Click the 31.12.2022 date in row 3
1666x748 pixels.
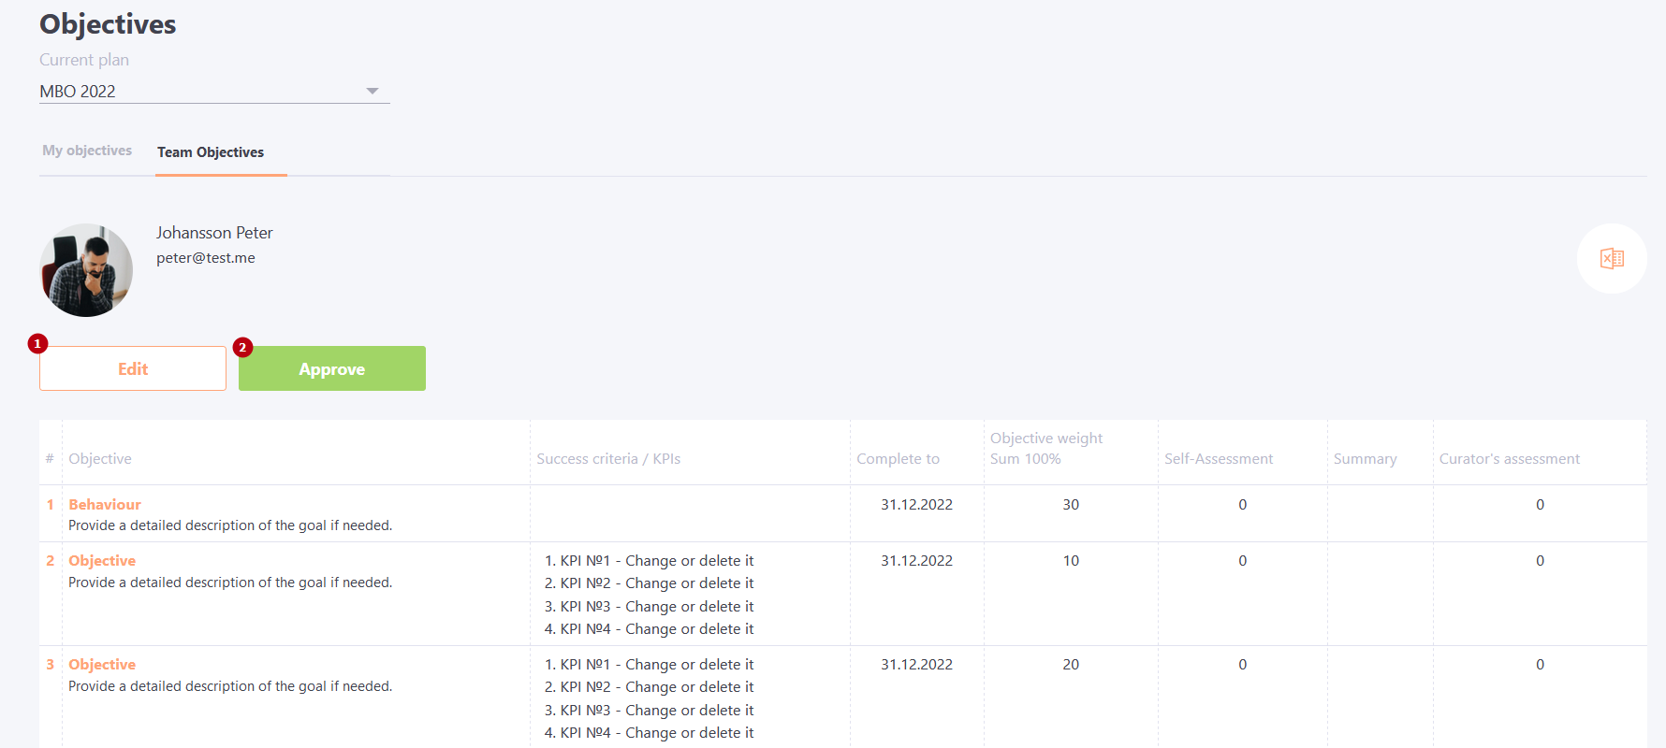[x=916, y=664]
